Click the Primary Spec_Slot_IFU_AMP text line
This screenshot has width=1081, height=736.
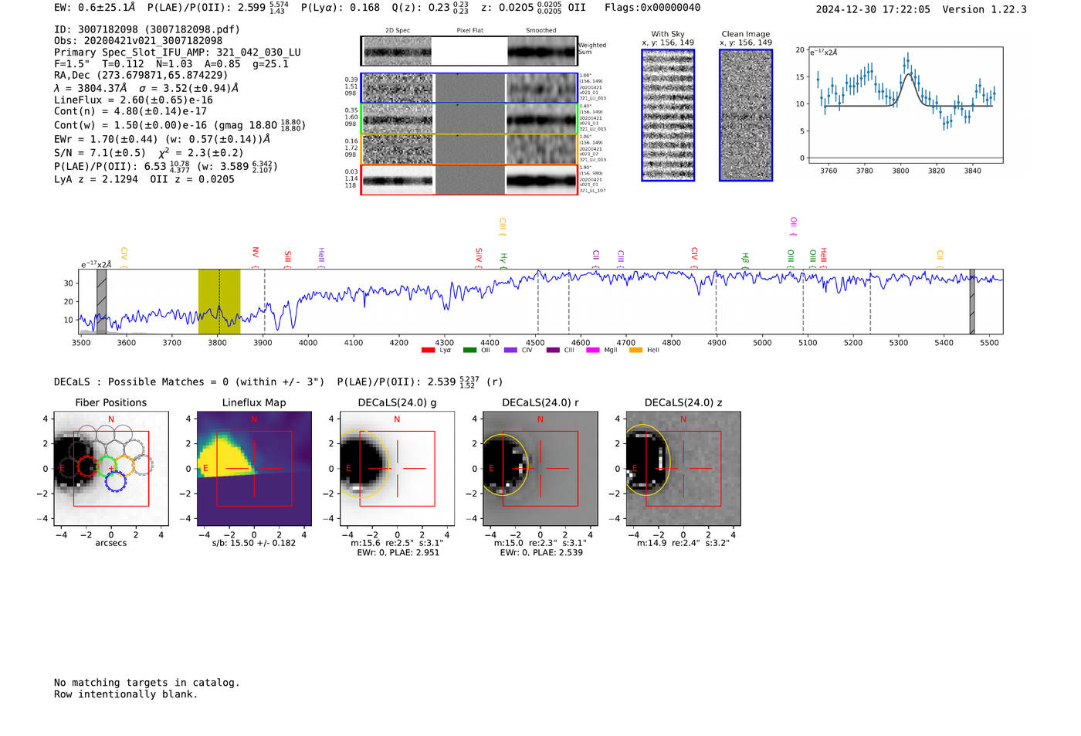point(178,53)
